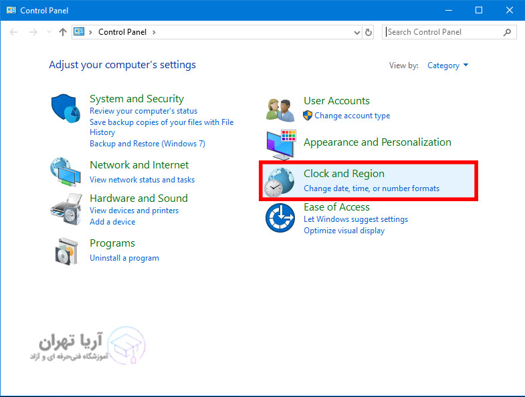Expand chevron after Control Panel breadcrumb
Viewport: 525px width, 397px height.
154,32
